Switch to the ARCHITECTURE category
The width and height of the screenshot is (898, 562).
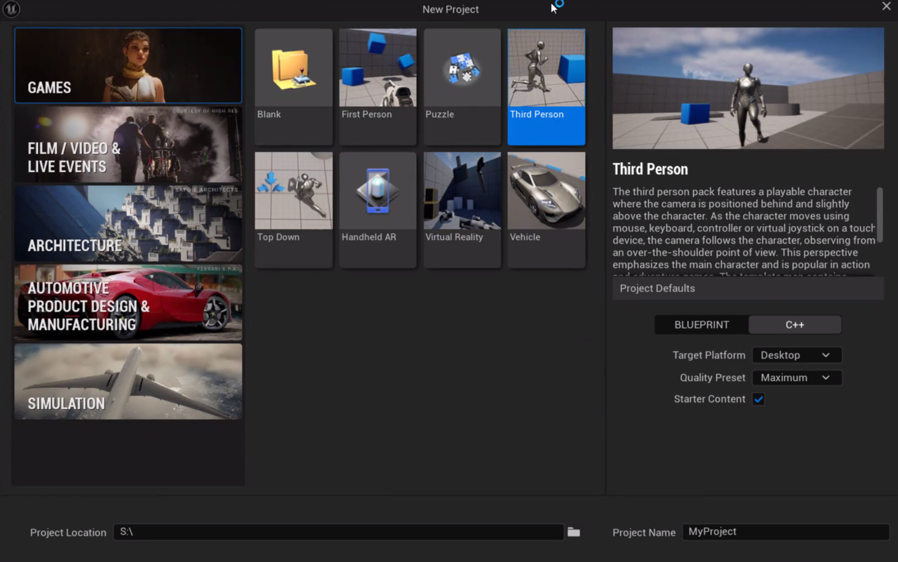click(128, 223)
